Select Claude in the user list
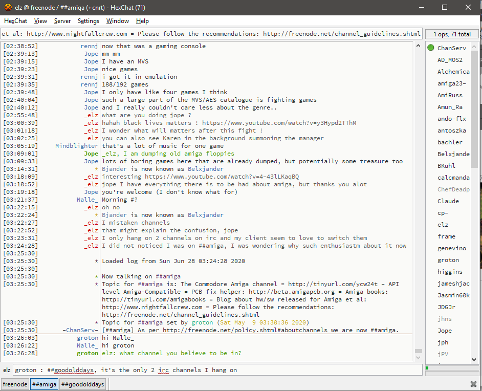This screenshot has height=391, width=482. point(448,201)
